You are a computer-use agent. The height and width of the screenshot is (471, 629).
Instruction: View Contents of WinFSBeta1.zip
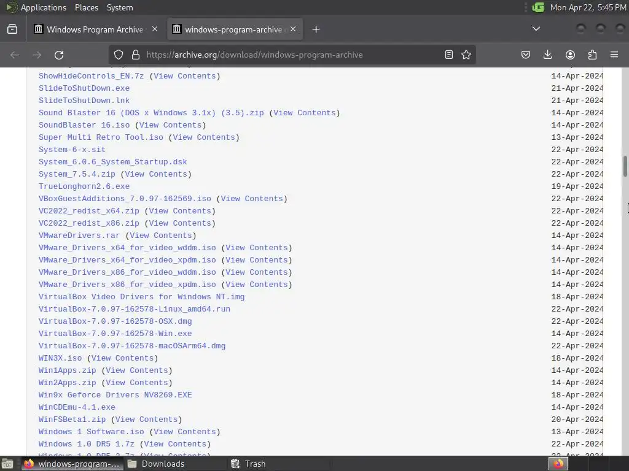coord(146,419)
